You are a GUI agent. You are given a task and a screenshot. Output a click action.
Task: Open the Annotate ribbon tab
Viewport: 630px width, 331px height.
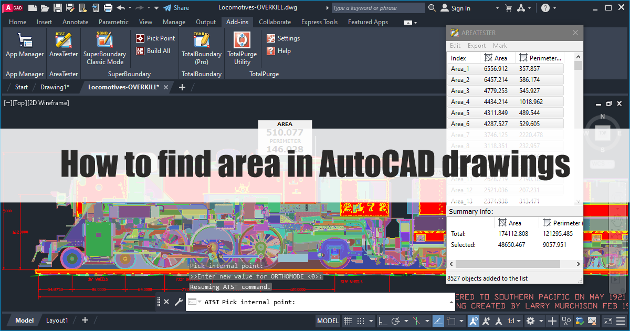(75, 22)
